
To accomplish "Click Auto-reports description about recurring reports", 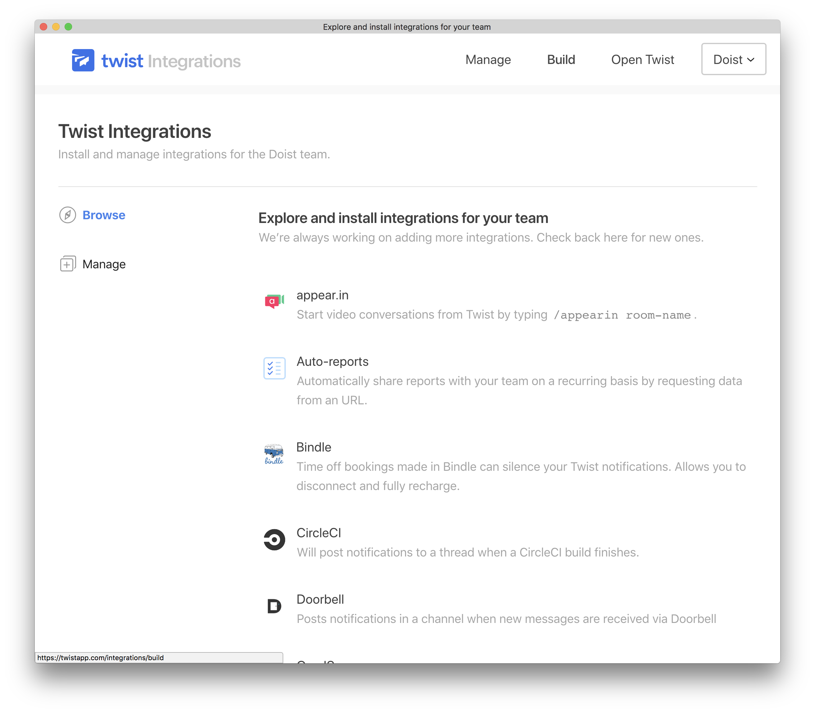I will coord(519,390).
